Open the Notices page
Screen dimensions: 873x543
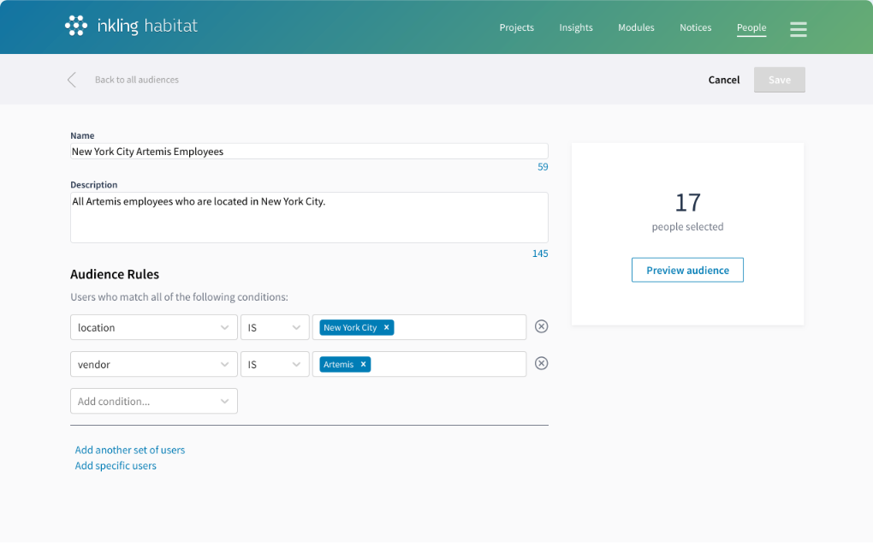point(695,27)
